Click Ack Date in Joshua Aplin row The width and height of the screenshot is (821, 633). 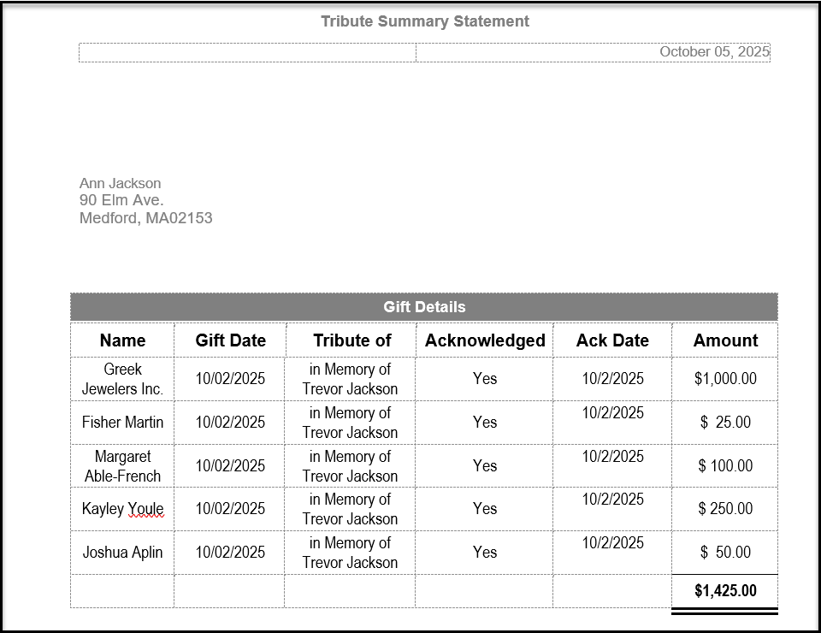(x=612, y=553)
